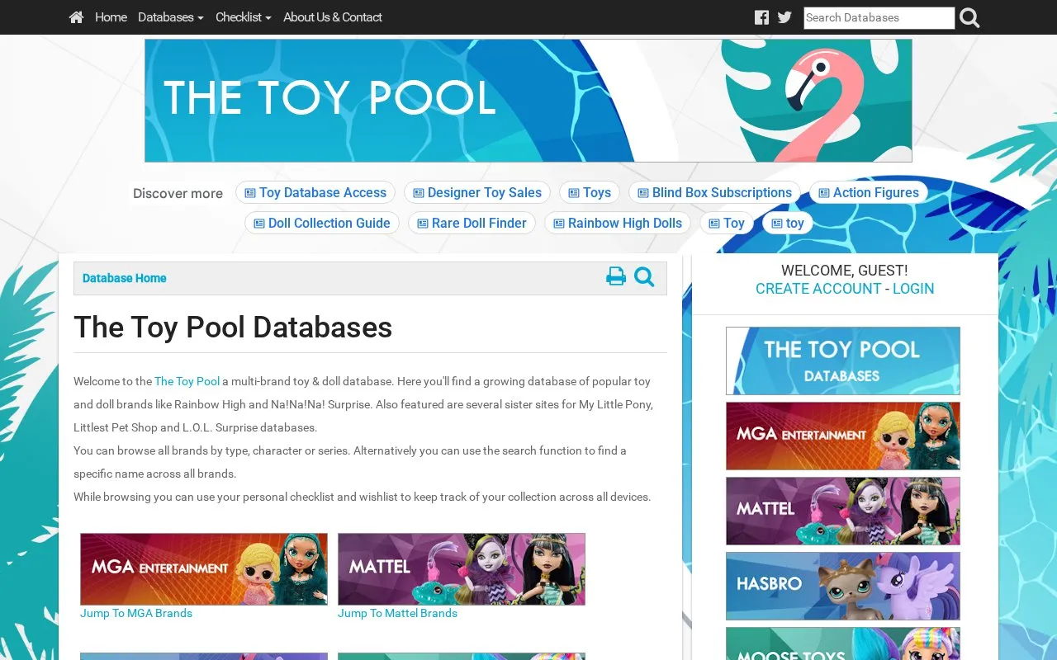Open Action Figures suggestion pill
Screen dimensions: 1057x660
869,192
